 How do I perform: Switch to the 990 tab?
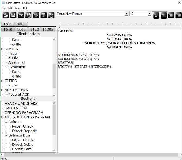tap(21, 24)
